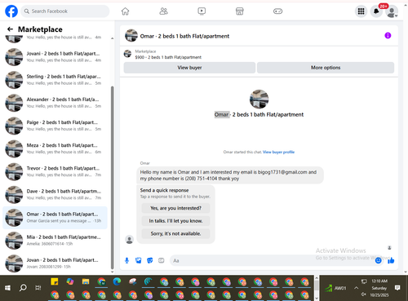The height and width of the screenshot is (301, 408).
Task: Open Dave conversation in list
Action: [55, 195]
